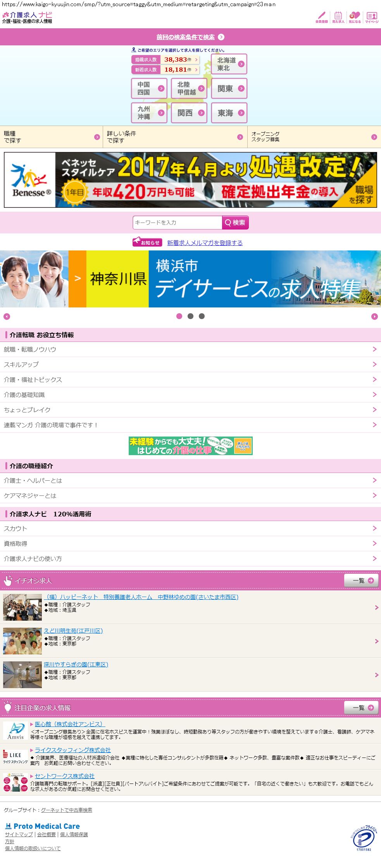Image resolution: width=381 pixels, height=856 pixels.
Task: Open スキルアップ row
Action: [190, 364]
